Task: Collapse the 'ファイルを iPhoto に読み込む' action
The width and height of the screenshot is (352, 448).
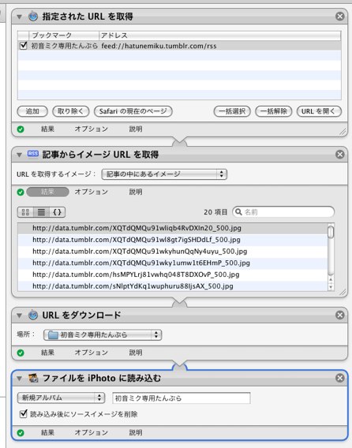Action: coord(19,379)
